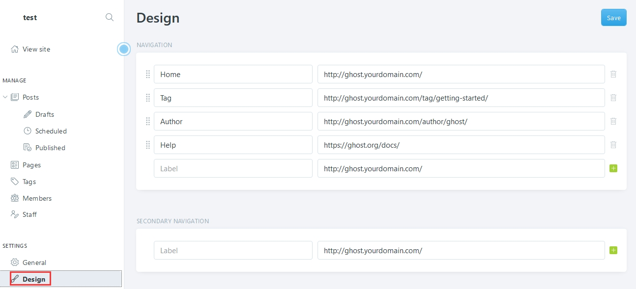Click the Help URL field
Image resolution: width=636 pixels, height=289 pixels.
(461, 145)
